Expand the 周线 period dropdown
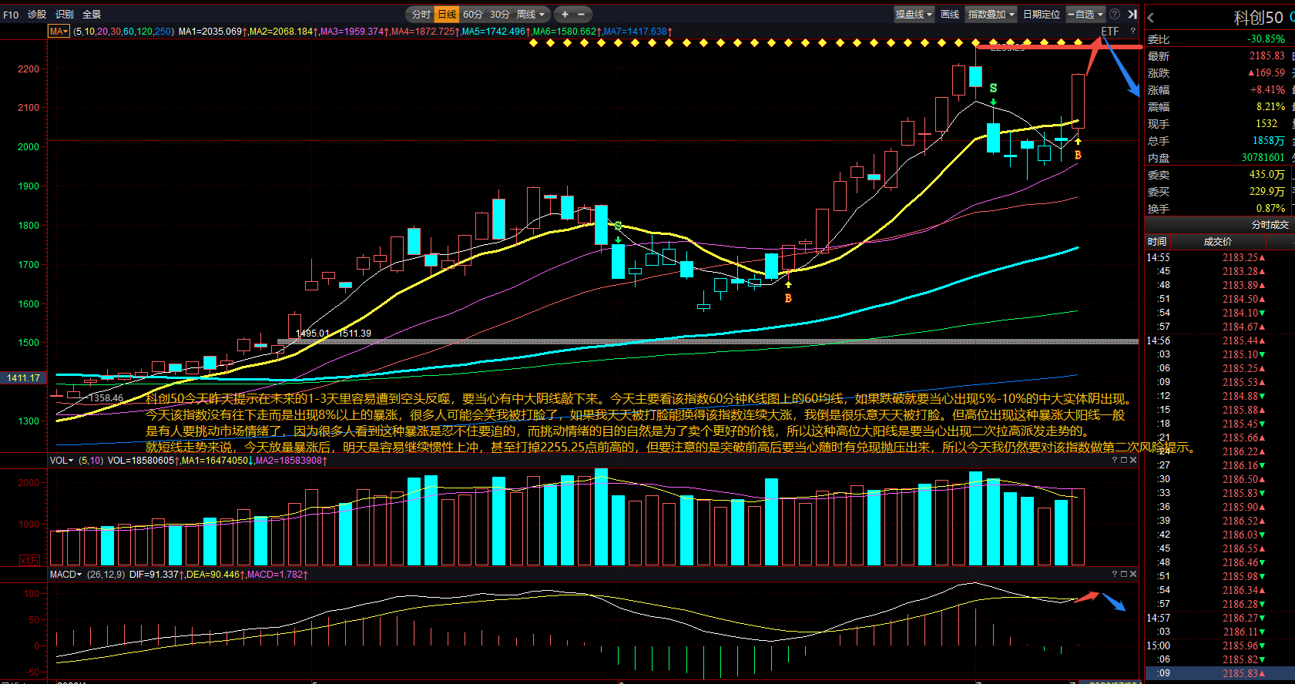Image resolution: width=1295 pixels, height=684 pixels. (x=531, y=14)
